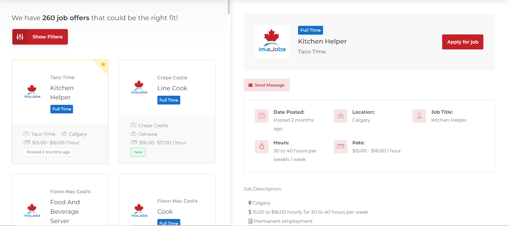Click the stopwatch icon for Hours
Image resolution: width=509 pixels, height=226 pixels.
click(261, 147)
